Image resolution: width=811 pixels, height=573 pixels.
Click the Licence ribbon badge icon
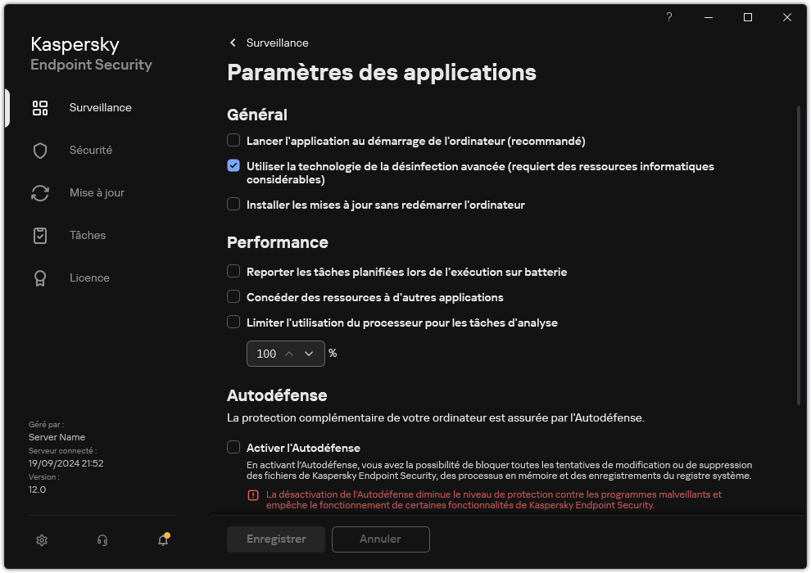click(x=40, y=278)
